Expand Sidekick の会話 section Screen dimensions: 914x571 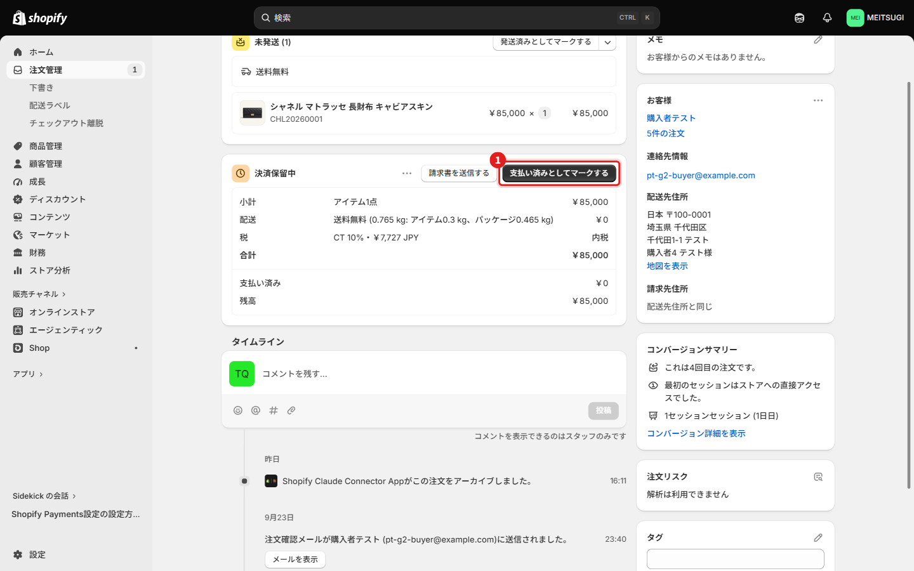[44, 496]
